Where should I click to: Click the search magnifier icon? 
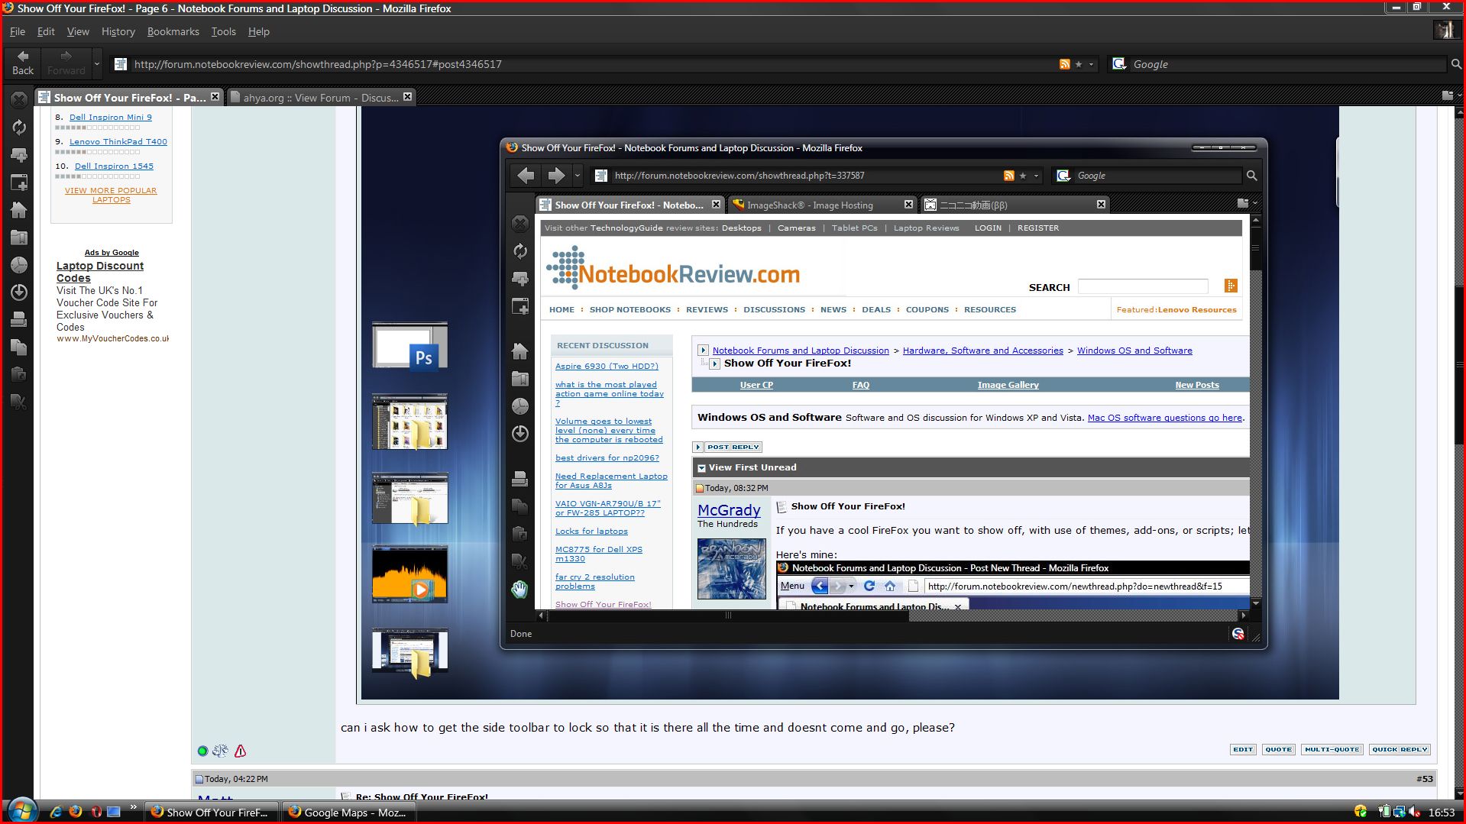click(x=1456, y=64)
